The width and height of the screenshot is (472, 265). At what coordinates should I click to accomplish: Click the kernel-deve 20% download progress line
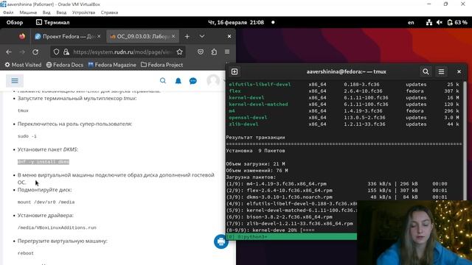coord(270,230)
